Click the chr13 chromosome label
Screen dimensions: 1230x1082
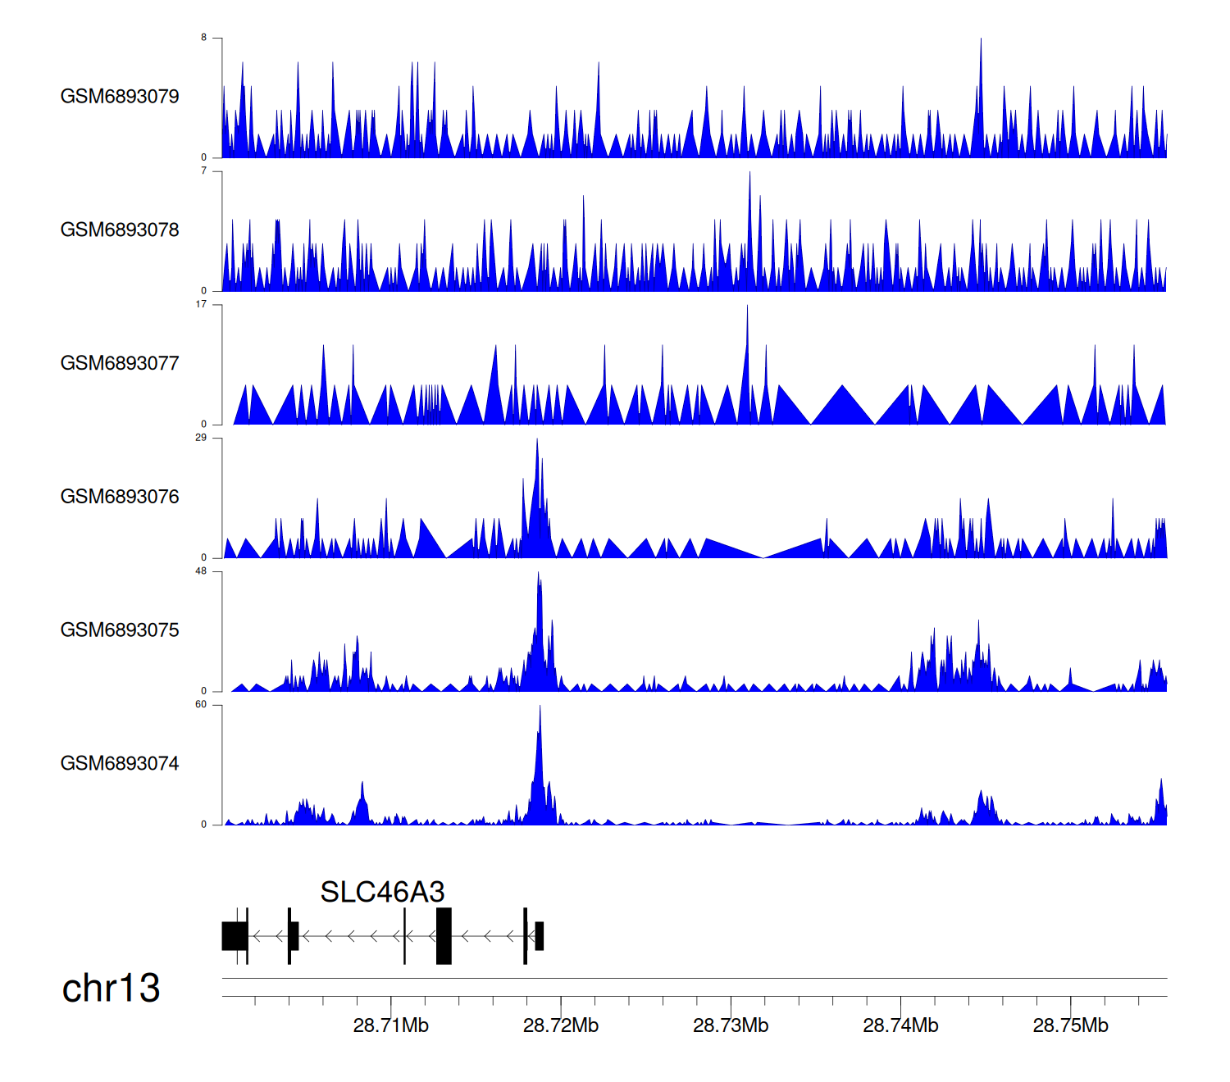[111, 989]
